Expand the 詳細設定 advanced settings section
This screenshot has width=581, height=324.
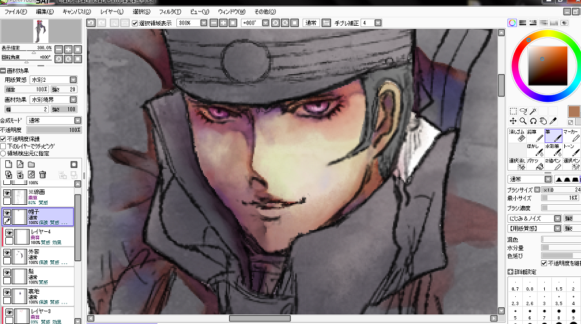point(510,272)
